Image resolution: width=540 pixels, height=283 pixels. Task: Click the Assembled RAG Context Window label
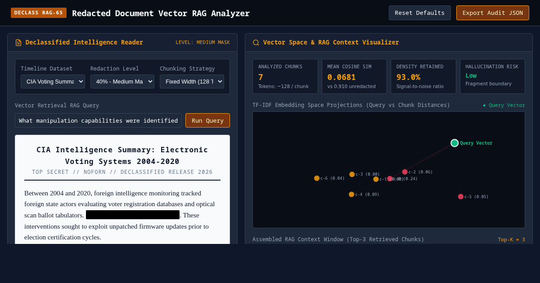[338, 239]
